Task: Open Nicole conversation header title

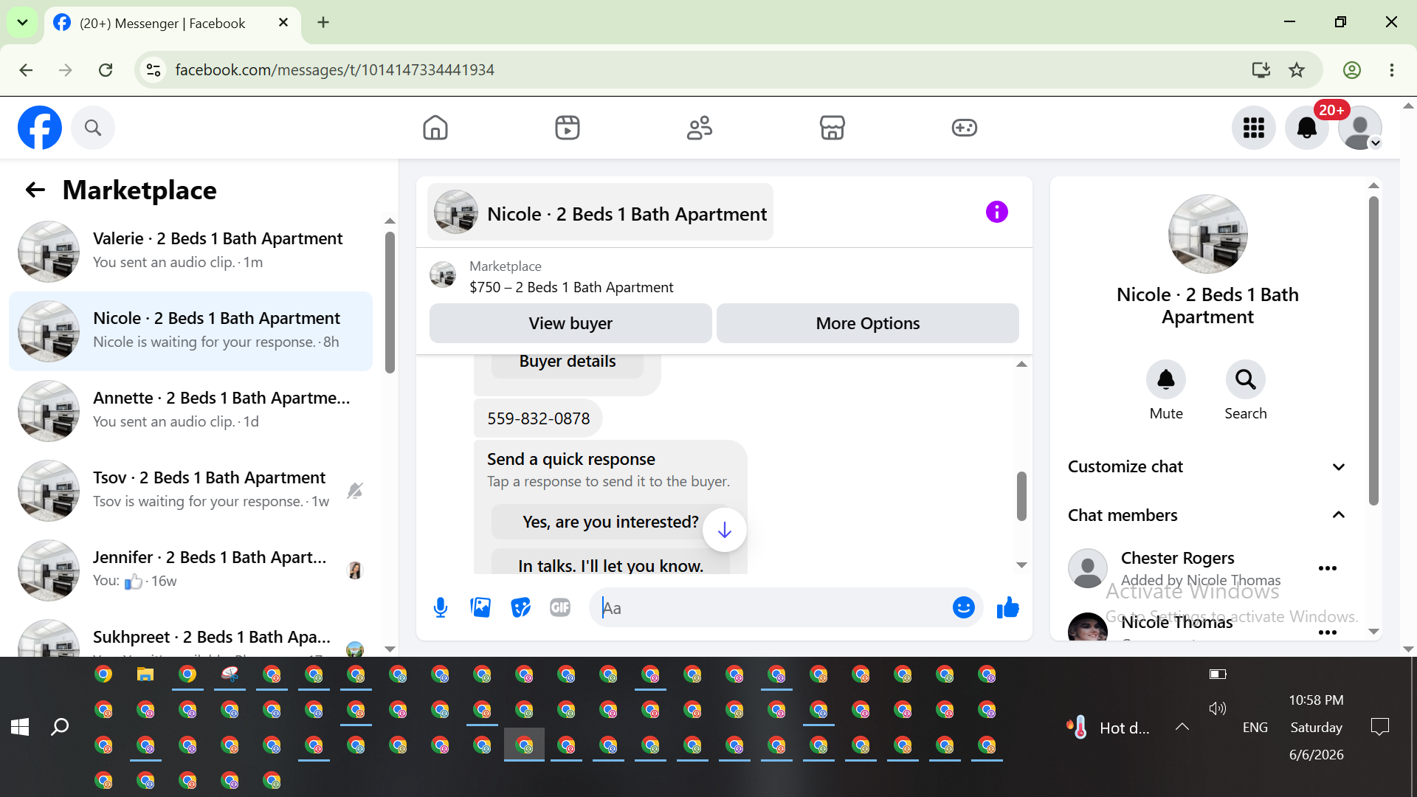Action: pyautogui.click(x=601, y=213)
